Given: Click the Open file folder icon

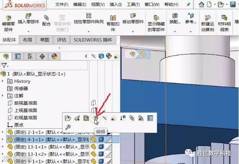Looking at the screenshot, I should tap(221, 5).
